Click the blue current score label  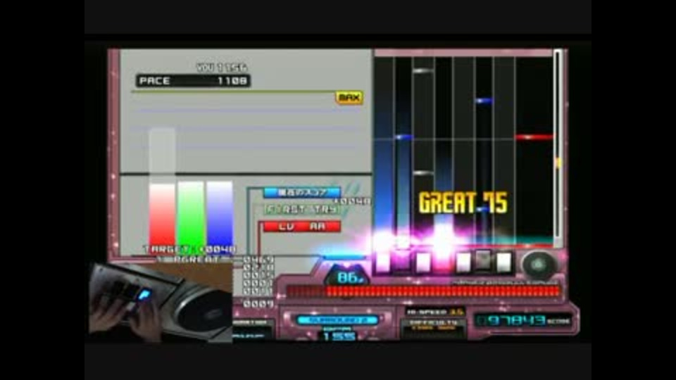(302, 192)
